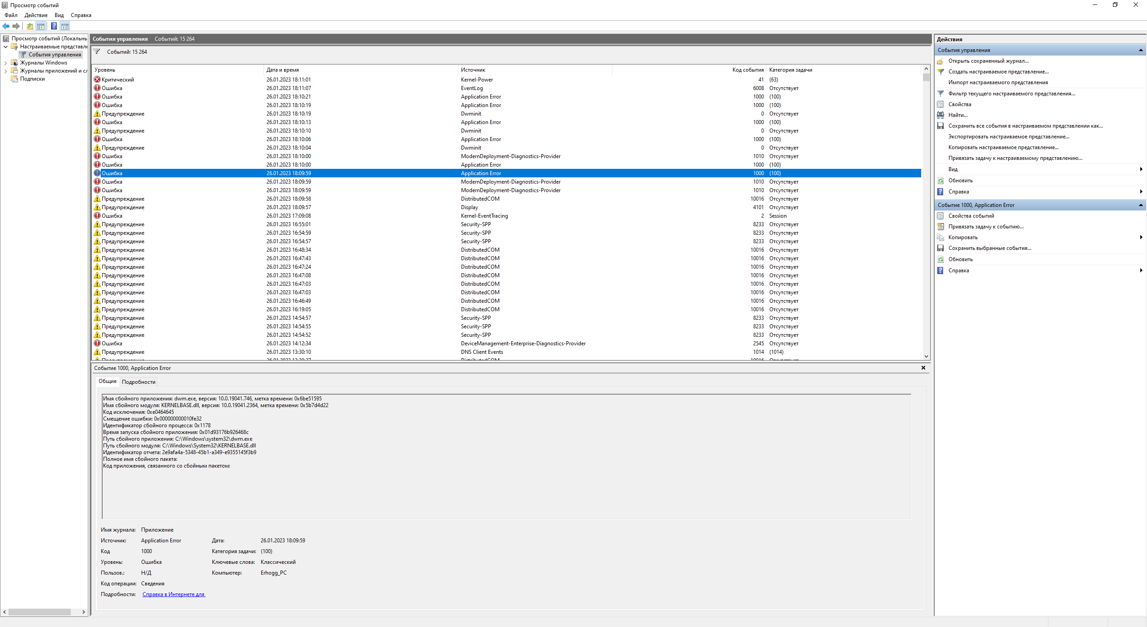Click the blue Help question mark toolbar icon

[x=54, y=26]
